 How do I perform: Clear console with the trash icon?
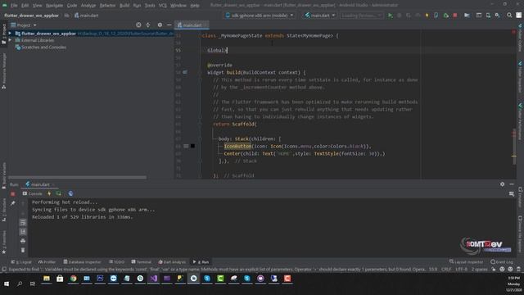click(23, 250)
